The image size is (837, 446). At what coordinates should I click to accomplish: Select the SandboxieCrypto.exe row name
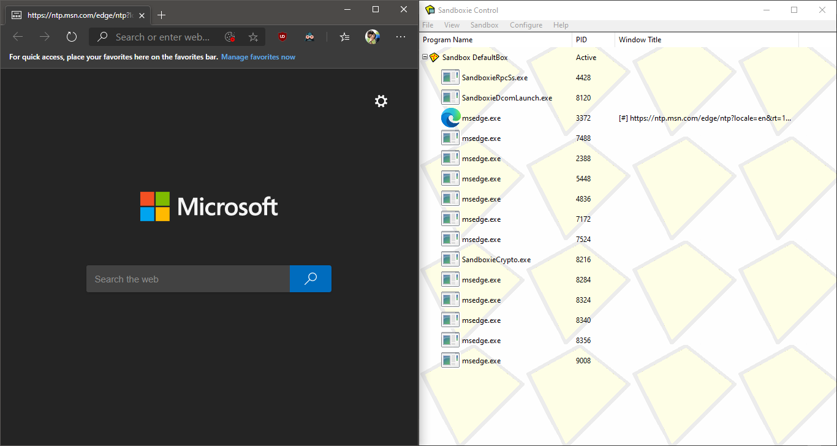tap(496, 260)
